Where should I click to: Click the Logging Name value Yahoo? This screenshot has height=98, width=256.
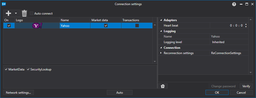tap(229, 36)
